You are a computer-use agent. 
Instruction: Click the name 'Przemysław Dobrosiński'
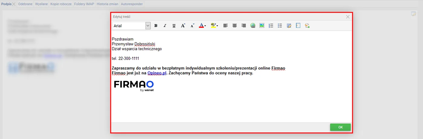[133, 44]
